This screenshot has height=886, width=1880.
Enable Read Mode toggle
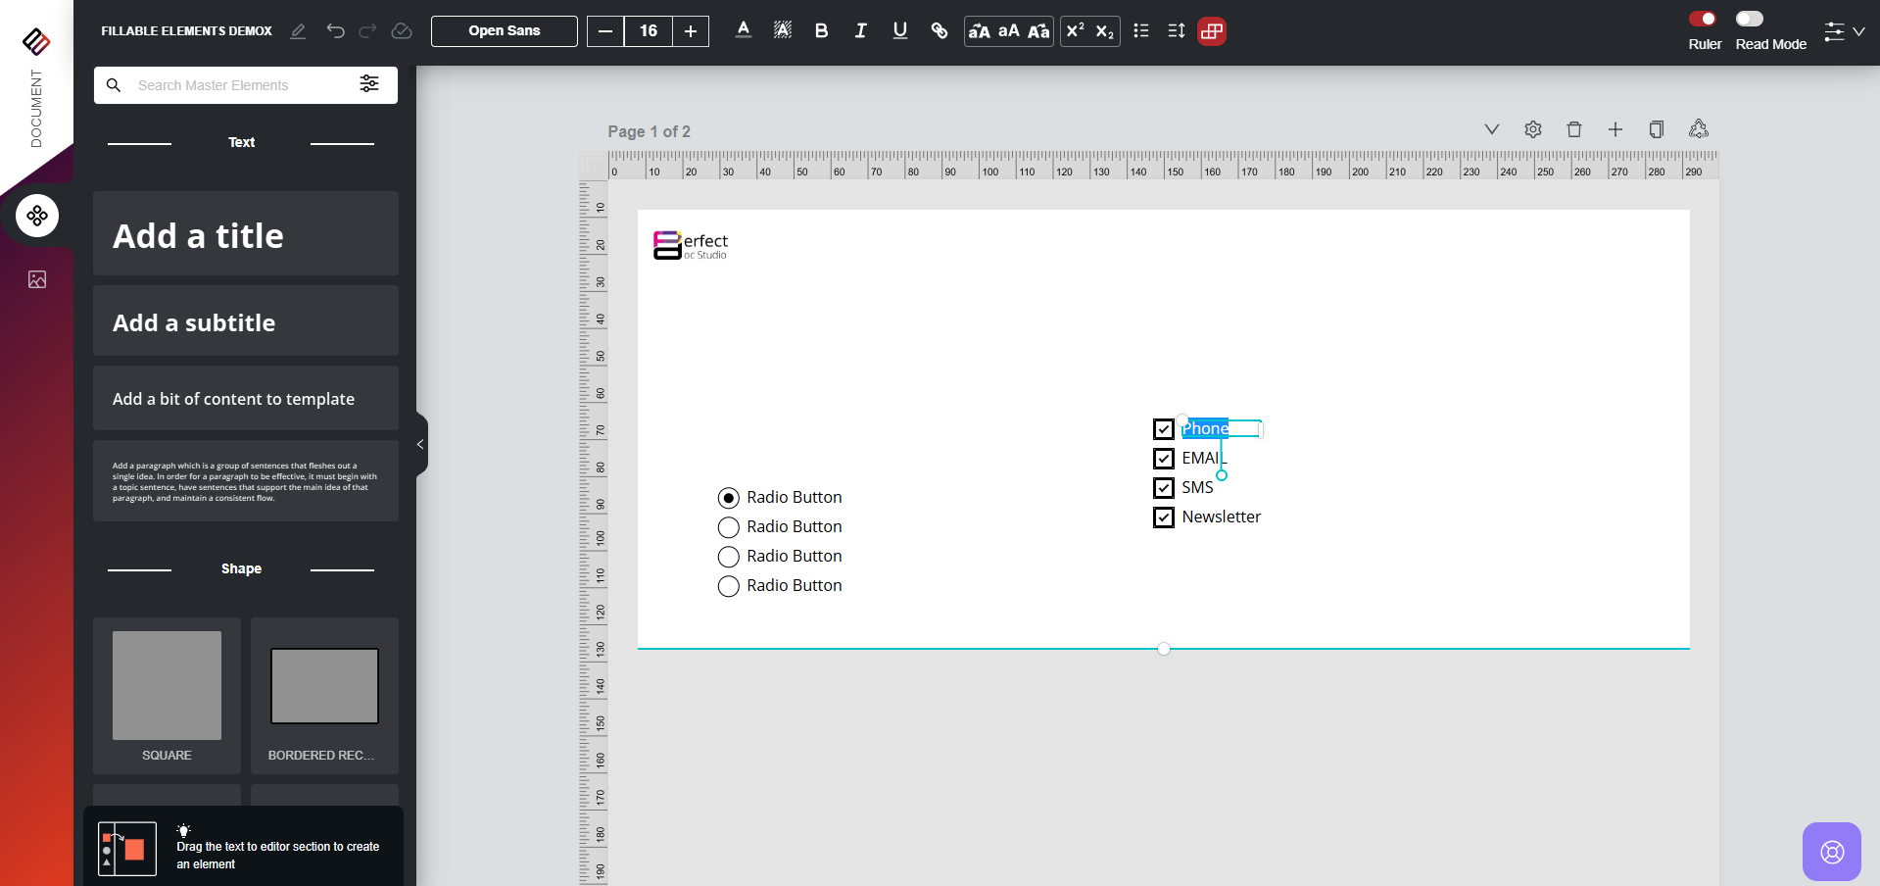pos(1749,19)
